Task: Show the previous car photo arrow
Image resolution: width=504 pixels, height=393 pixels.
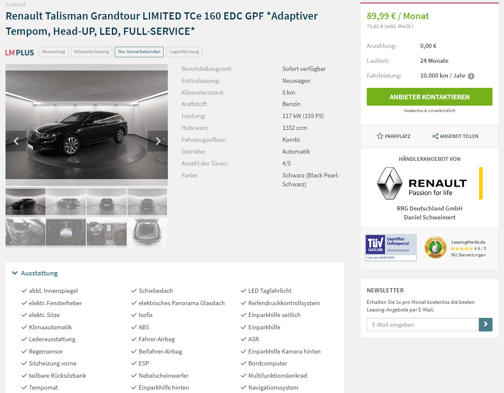Action: click(16, 141)
